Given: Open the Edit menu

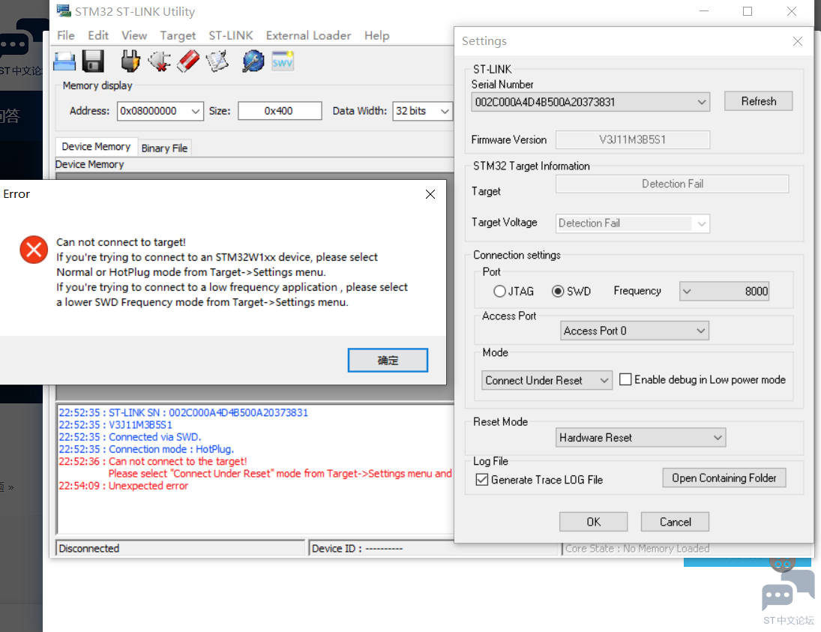Looking at the screenshot, I should click(x=98, y=35).
